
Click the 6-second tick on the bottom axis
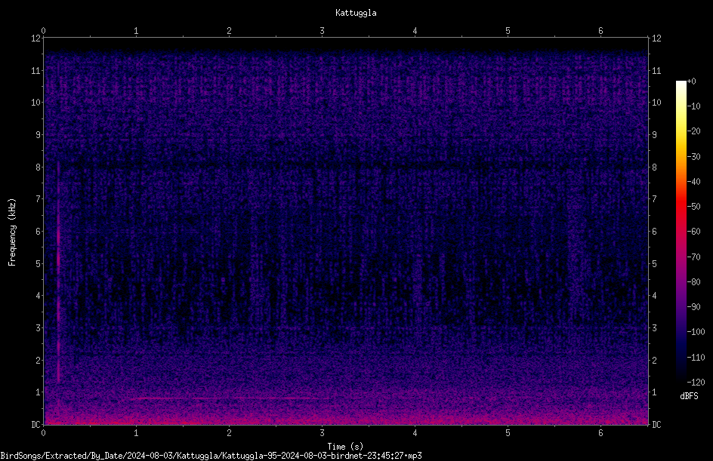click(x=600, y=433)
